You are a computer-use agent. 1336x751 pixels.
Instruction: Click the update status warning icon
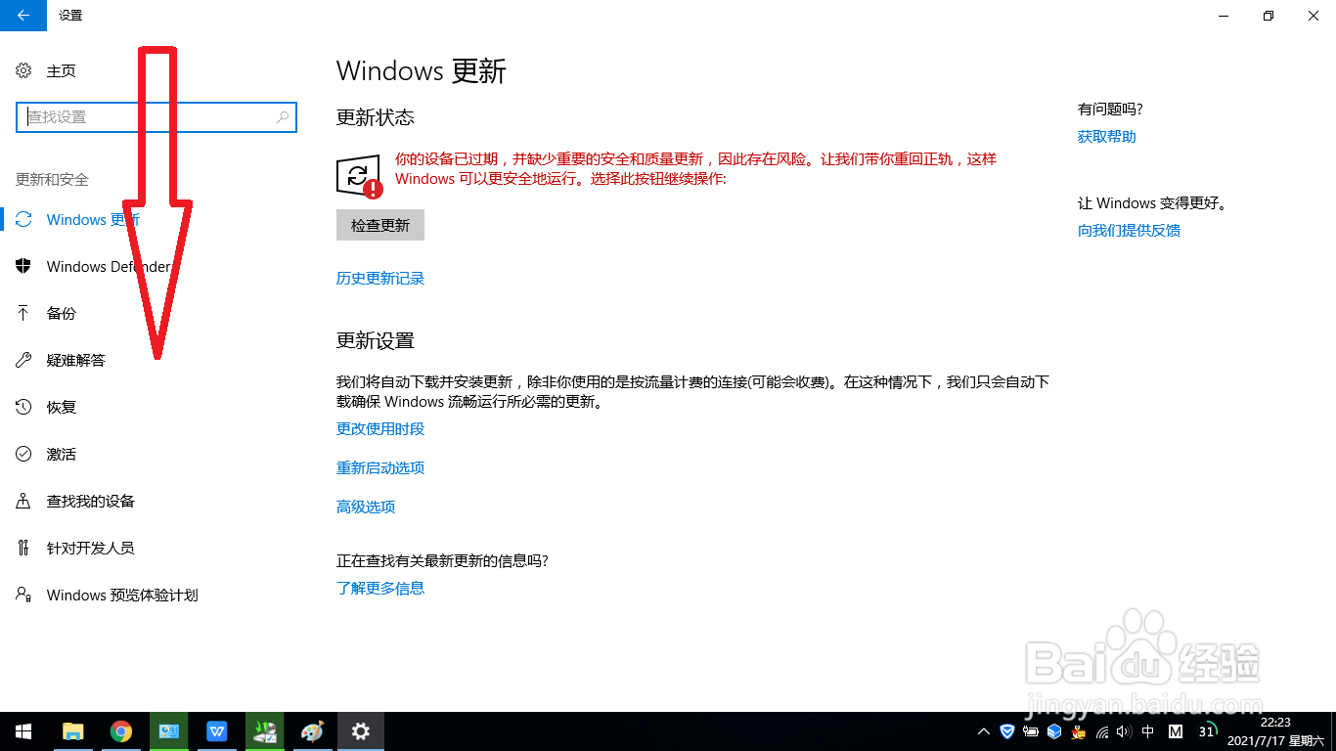pyautogui.click(x=359, y=177)
